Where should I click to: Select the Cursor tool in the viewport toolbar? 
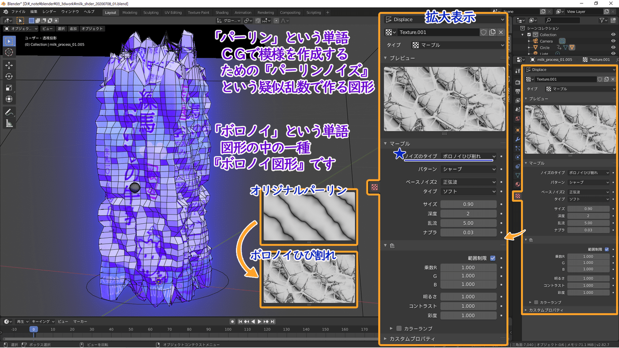coord(9,52)
